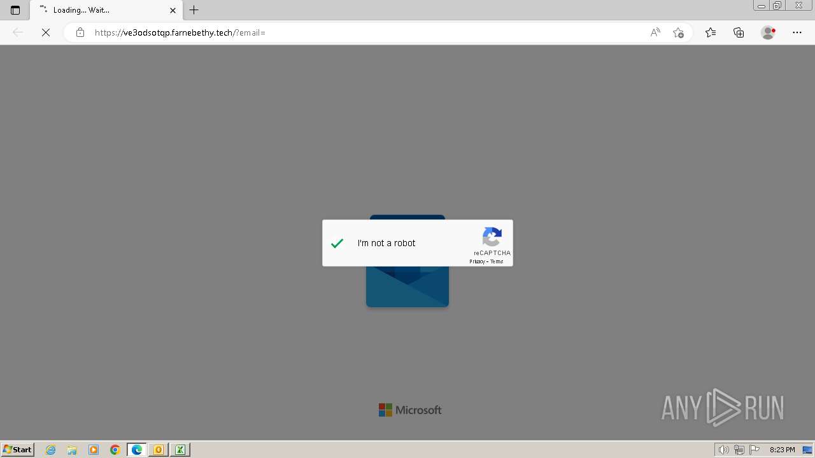Open the Favorites list
This screenshot has height=458, width=815.
(x=711, y=32)
